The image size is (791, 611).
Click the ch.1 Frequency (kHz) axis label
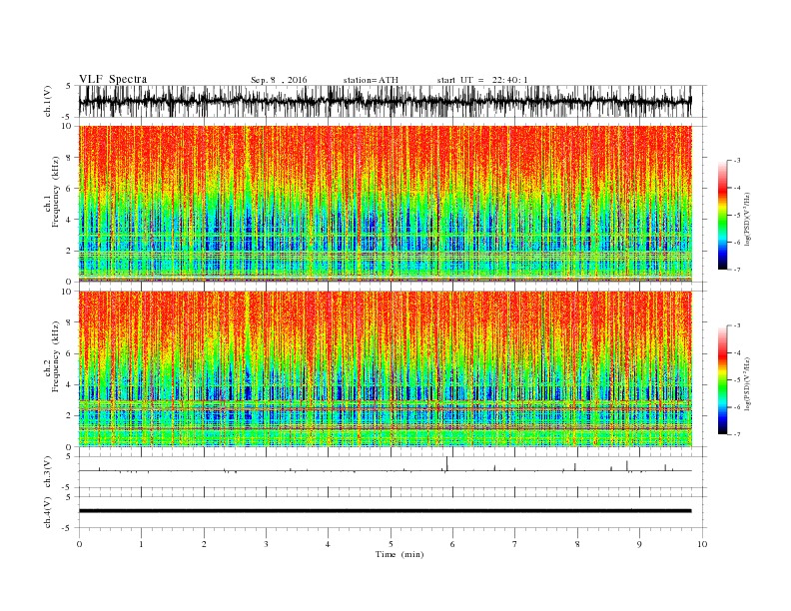coord(53,192)
